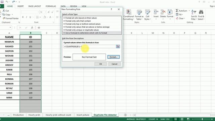Viewport: 215px width, 121px height.
Task: Click the Format Painter brush
Action: pos(4,18)
